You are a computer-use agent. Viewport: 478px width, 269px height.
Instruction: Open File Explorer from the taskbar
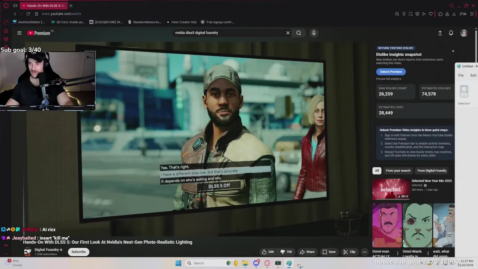pos(245,263)
